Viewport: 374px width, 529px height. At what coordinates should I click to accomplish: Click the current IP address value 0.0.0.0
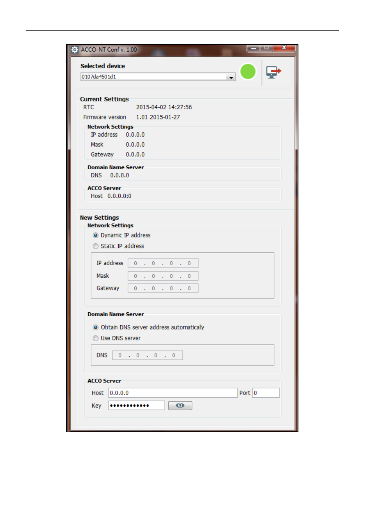point(135,135)
